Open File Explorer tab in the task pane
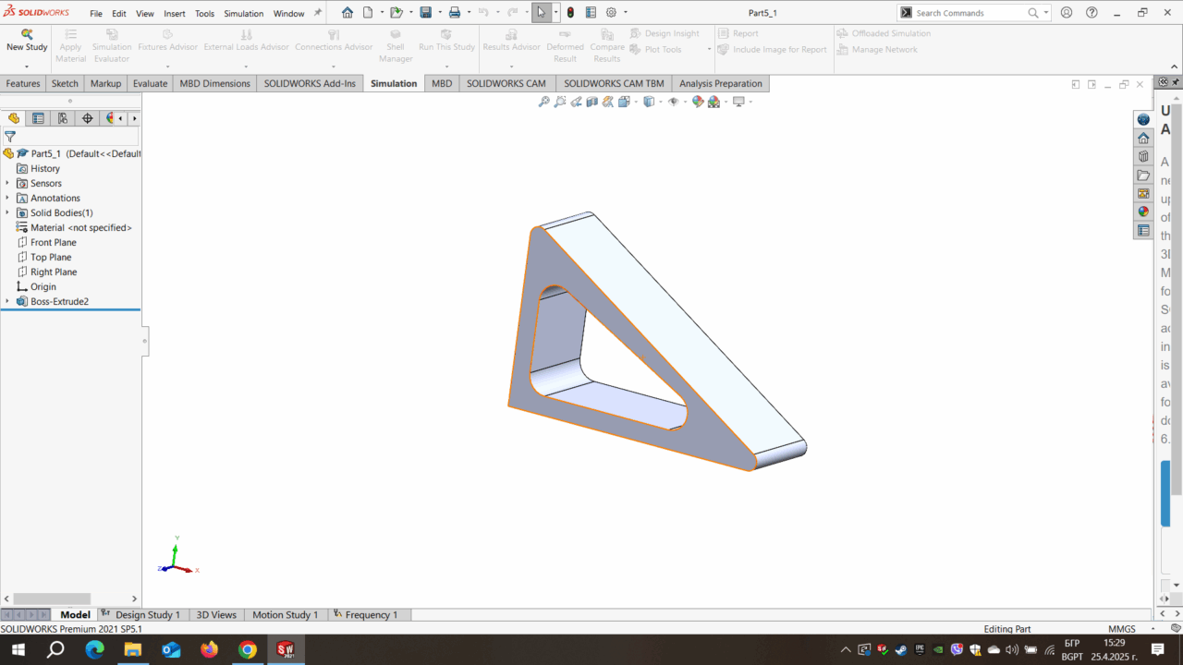Image resolution: width=1183 pixels, height=665 pixels. click(1143, 175)
